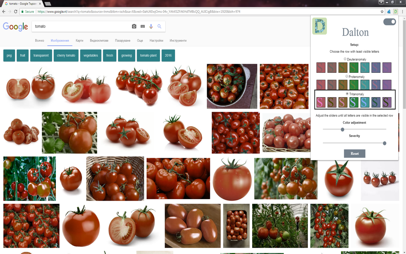
Task: Click the Setup: heading in Dalton
Action: click(354, 45)
